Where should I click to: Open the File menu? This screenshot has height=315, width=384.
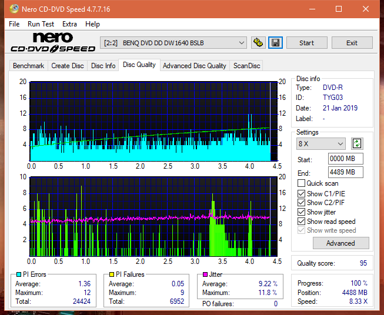(x=14, y=24)
